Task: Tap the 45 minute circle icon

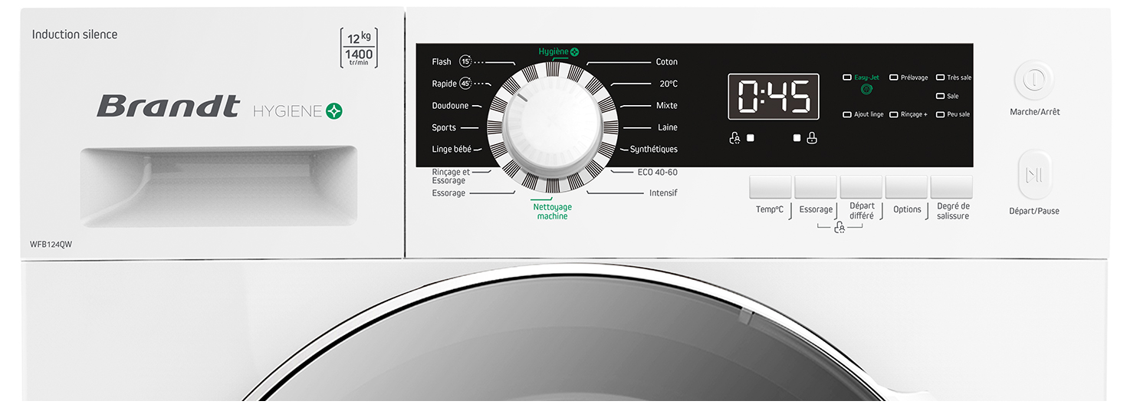Action: pos(465,83)
